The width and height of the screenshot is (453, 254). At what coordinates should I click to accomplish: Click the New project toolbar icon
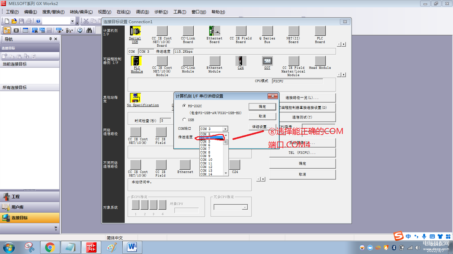tap(7, 21)
